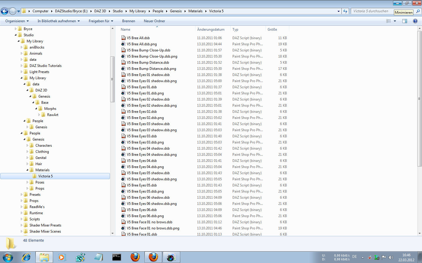Click 'V5 Bree Eyes 02.dsb.png' file icon
Screen dimensions: 422x263
pos(123,118)
